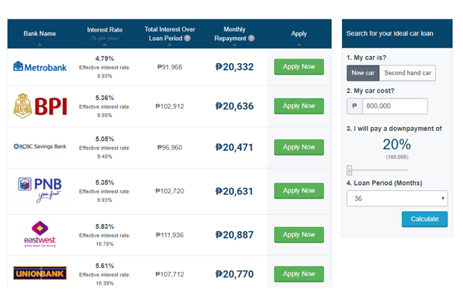Click total interest value ₱91,968
Screen dimensions: 463x308
click(170, 67)
